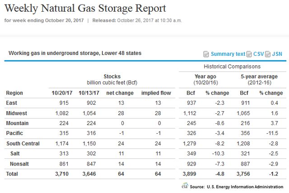The width and height of the screenshot is (289, 193).
Task: Click document icon beside Summary text
Action: pos(206,54)
